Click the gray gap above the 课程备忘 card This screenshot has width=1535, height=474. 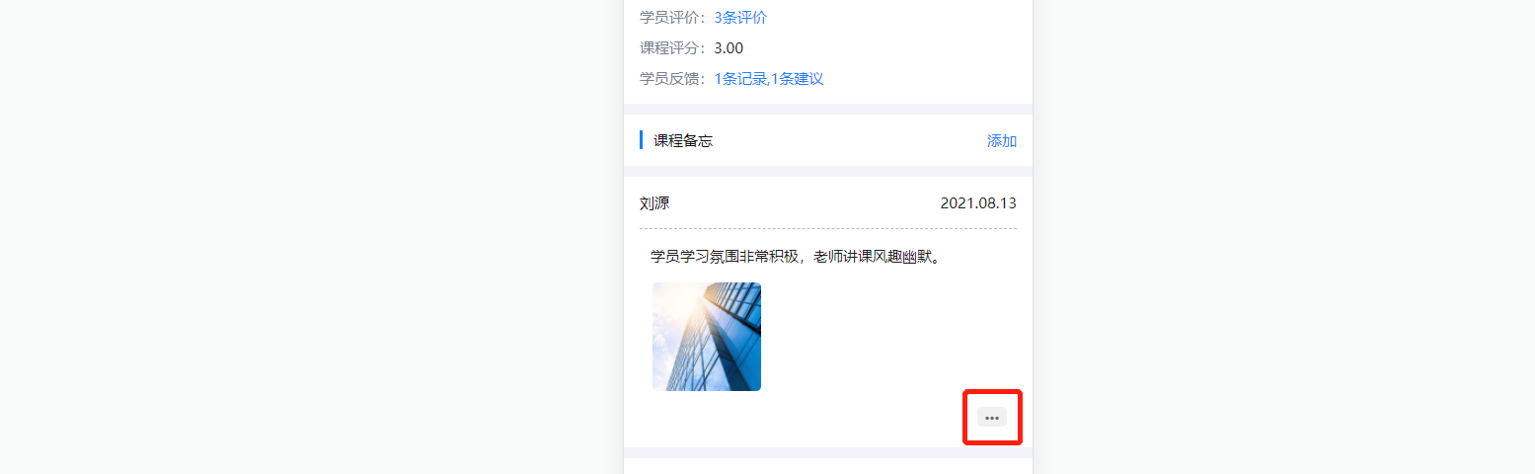pos(828,109)
